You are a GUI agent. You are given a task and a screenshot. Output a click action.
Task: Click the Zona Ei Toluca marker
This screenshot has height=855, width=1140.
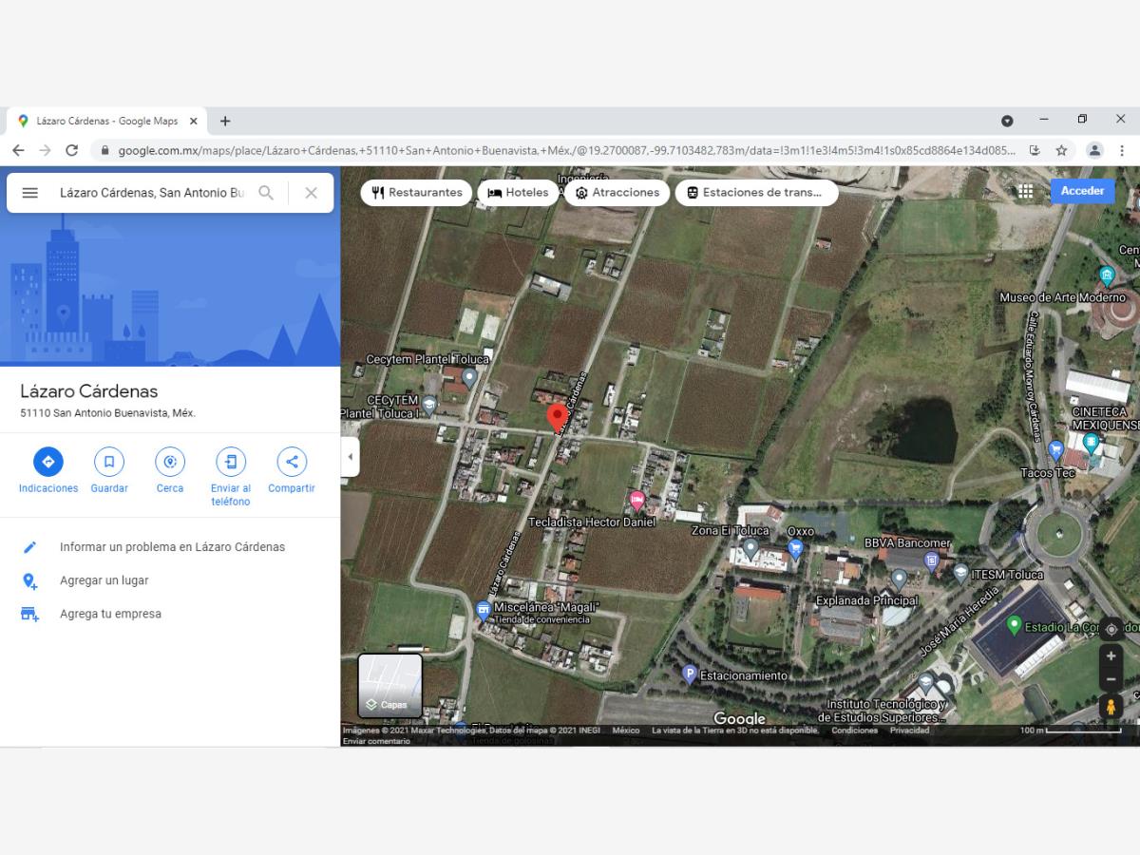(750, 548)
